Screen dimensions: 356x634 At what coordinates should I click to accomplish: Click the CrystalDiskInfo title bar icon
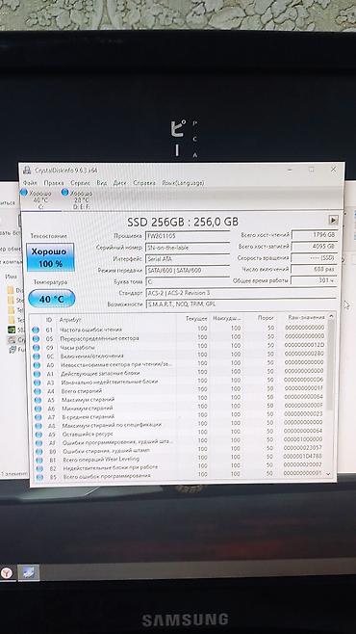pyautogui.click(x=27, y=171)
